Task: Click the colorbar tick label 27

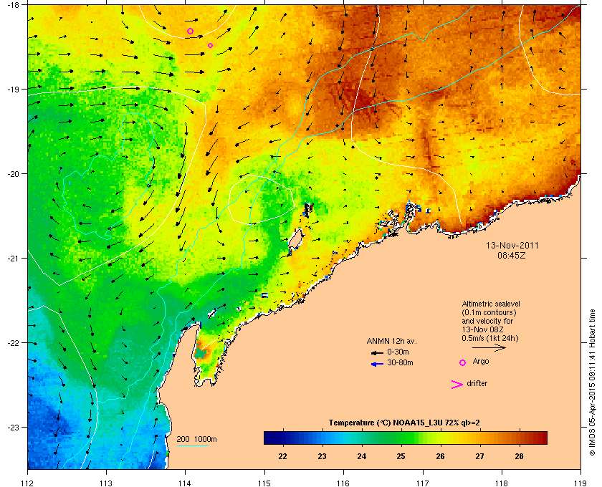Action: coord(480,456)
